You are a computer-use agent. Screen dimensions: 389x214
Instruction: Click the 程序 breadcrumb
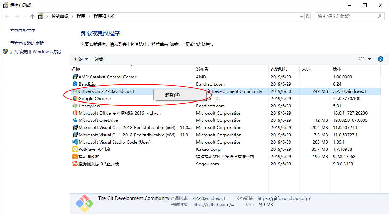[x=81, y=16]
